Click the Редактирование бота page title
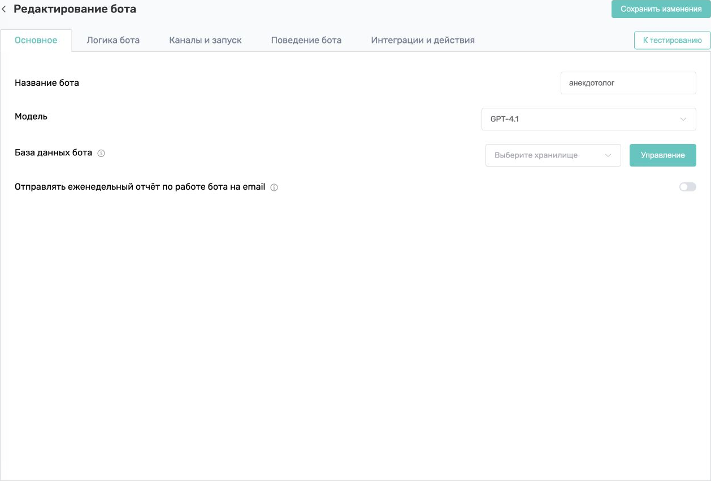This screenshot has width=711, height=481. [x=75, y=9]
